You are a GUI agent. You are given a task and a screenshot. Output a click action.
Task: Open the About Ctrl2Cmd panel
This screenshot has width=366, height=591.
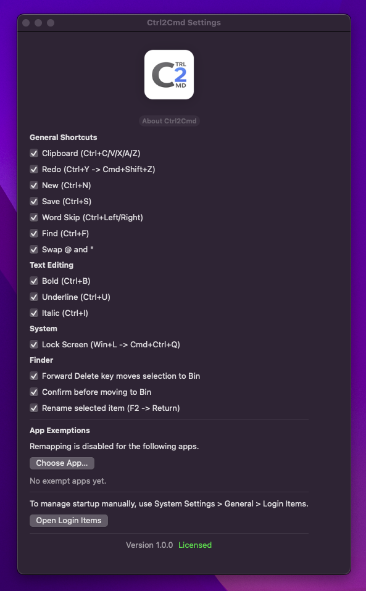coord(168,121)
